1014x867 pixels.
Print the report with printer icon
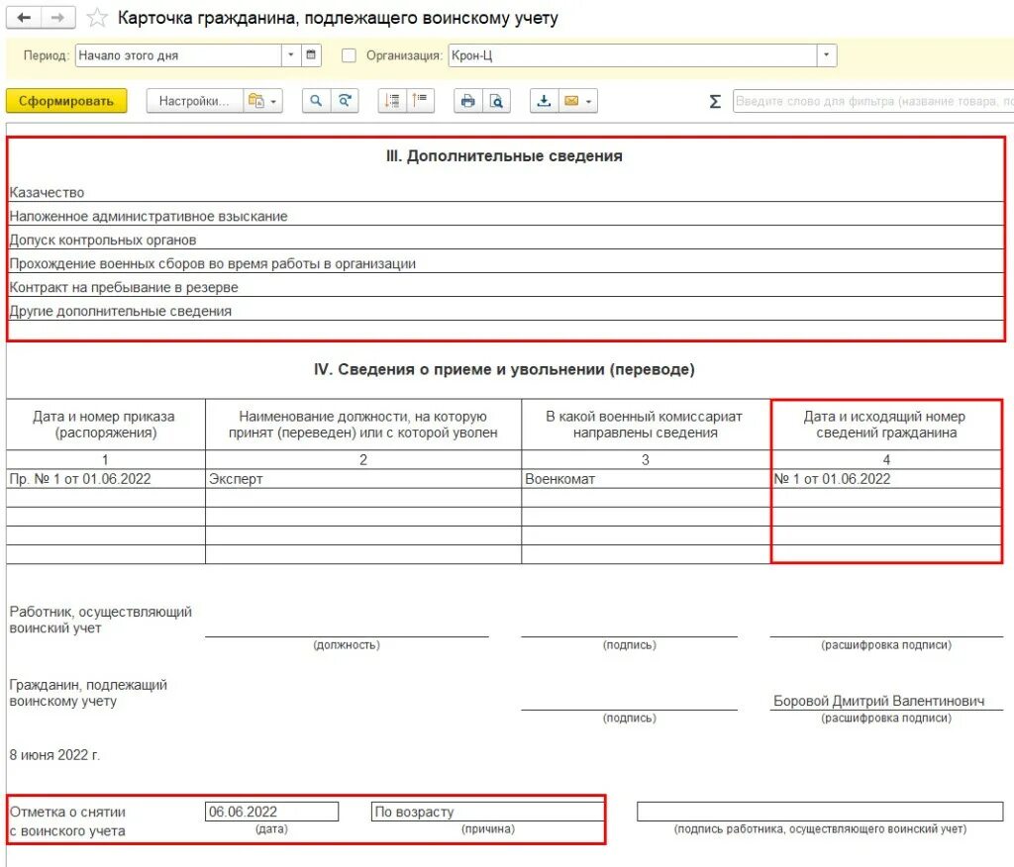coord(468,101)
